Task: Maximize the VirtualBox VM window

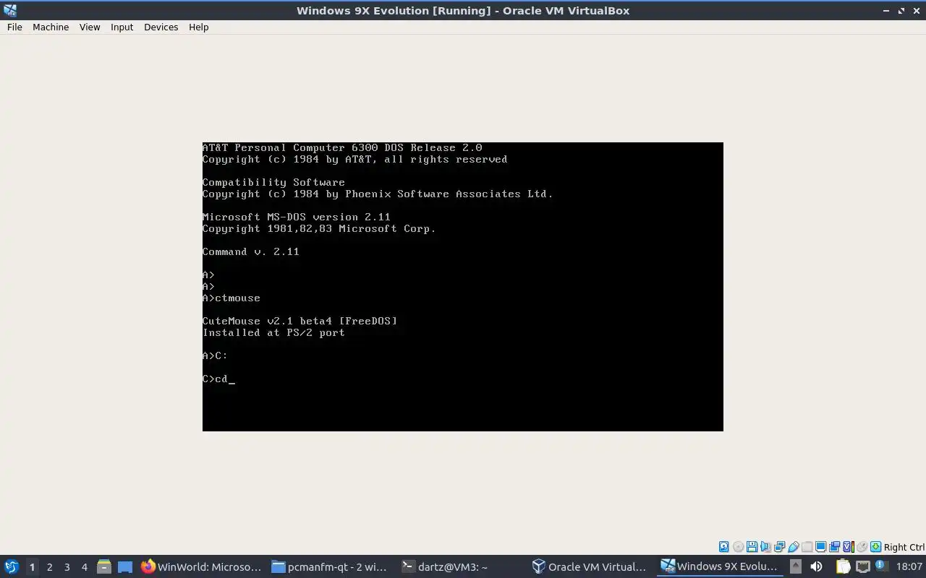Action: pos(901,10)
